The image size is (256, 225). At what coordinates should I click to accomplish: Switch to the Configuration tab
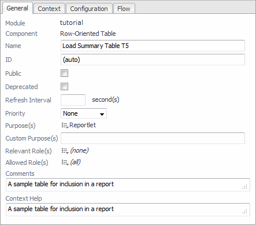click(x=89, y=9)
